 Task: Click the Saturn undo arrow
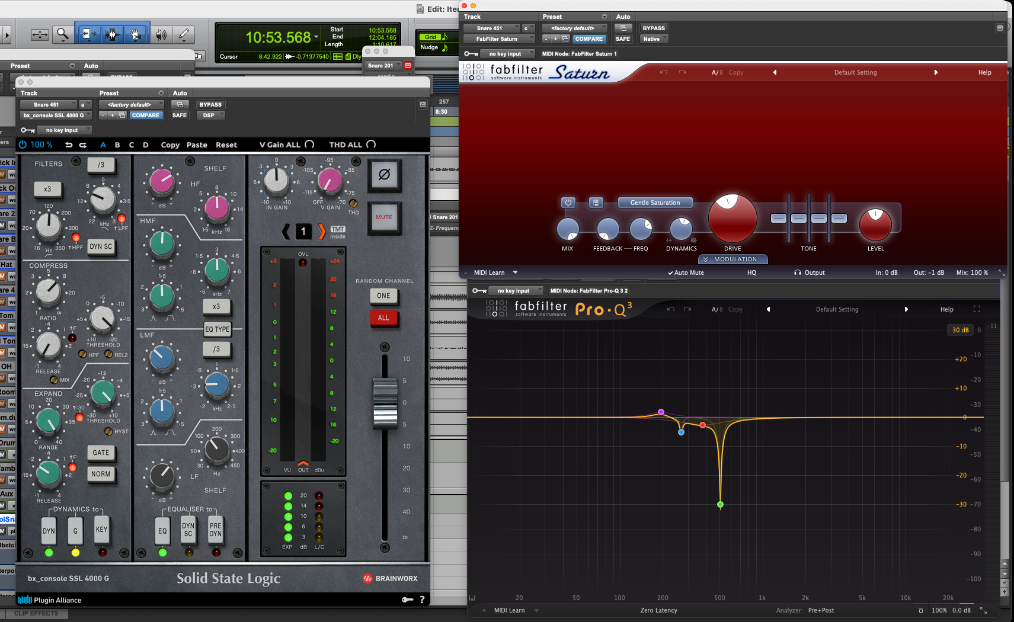pyautogui.click(x=664, y=72)
